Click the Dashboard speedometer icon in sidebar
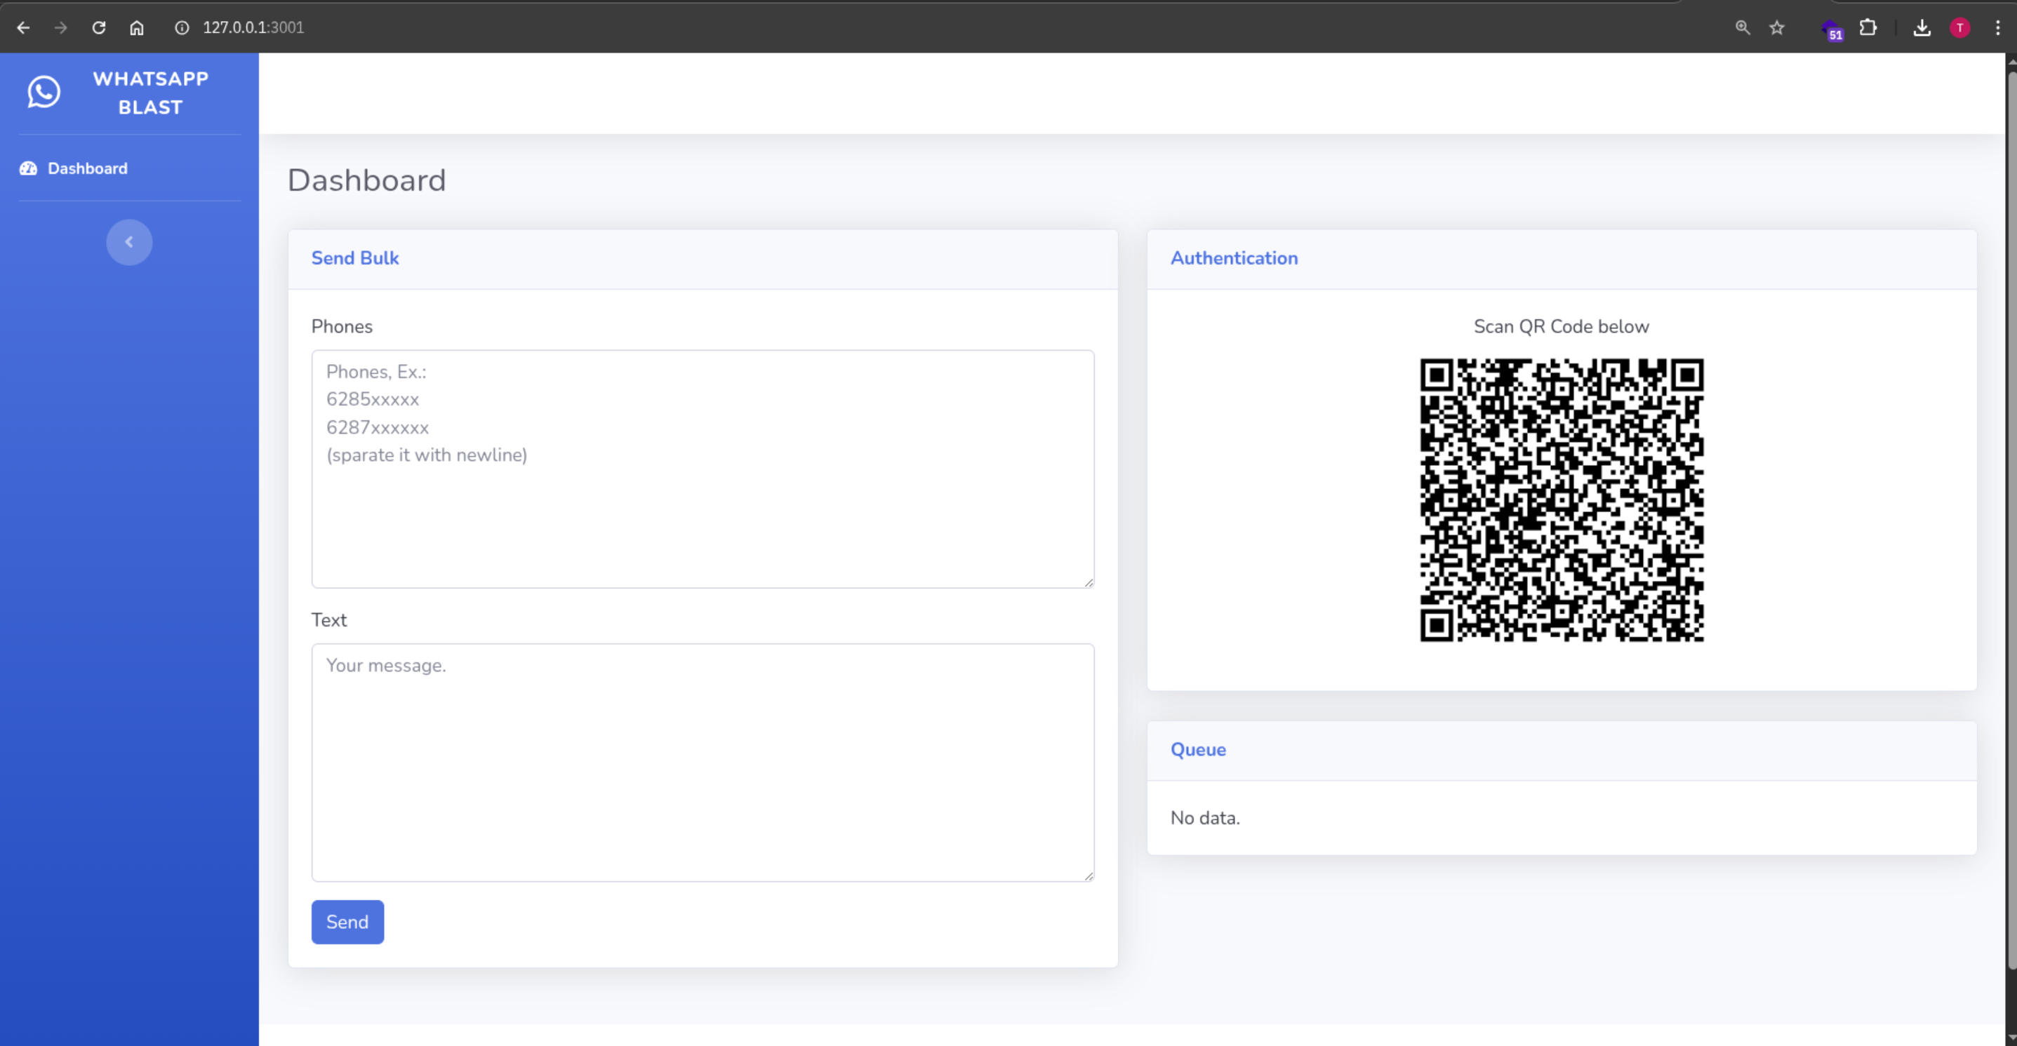Screen dimensions: 2017x1046 (28, 168)
